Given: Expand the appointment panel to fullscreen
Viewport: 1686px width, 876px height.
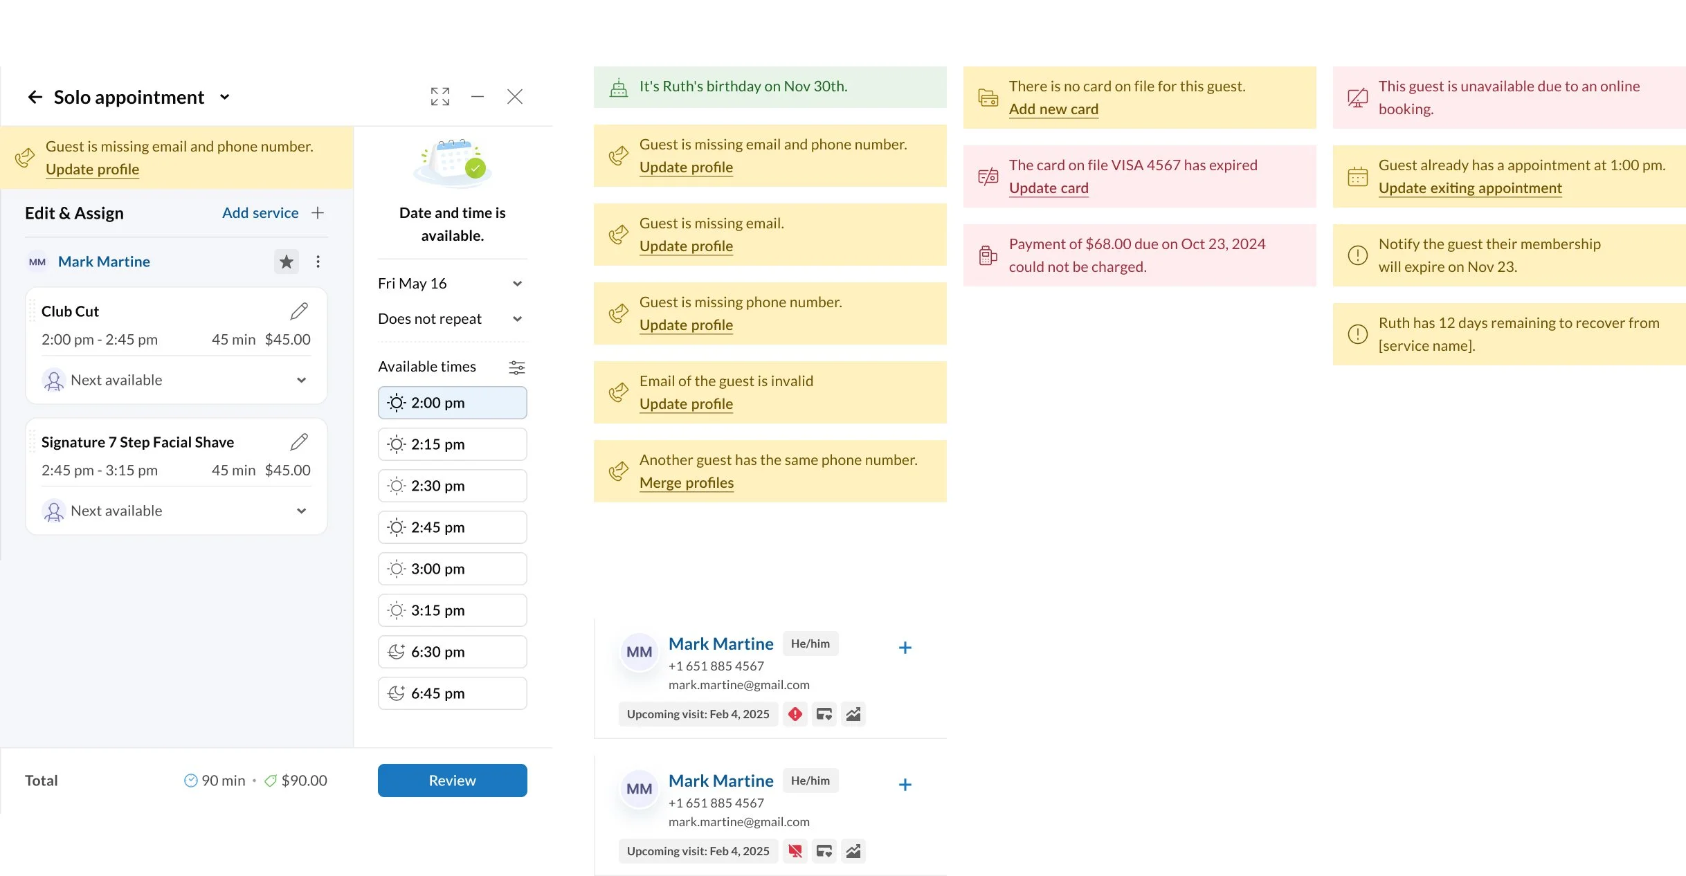Looking at the screenshot, I should tap(439, 96).
